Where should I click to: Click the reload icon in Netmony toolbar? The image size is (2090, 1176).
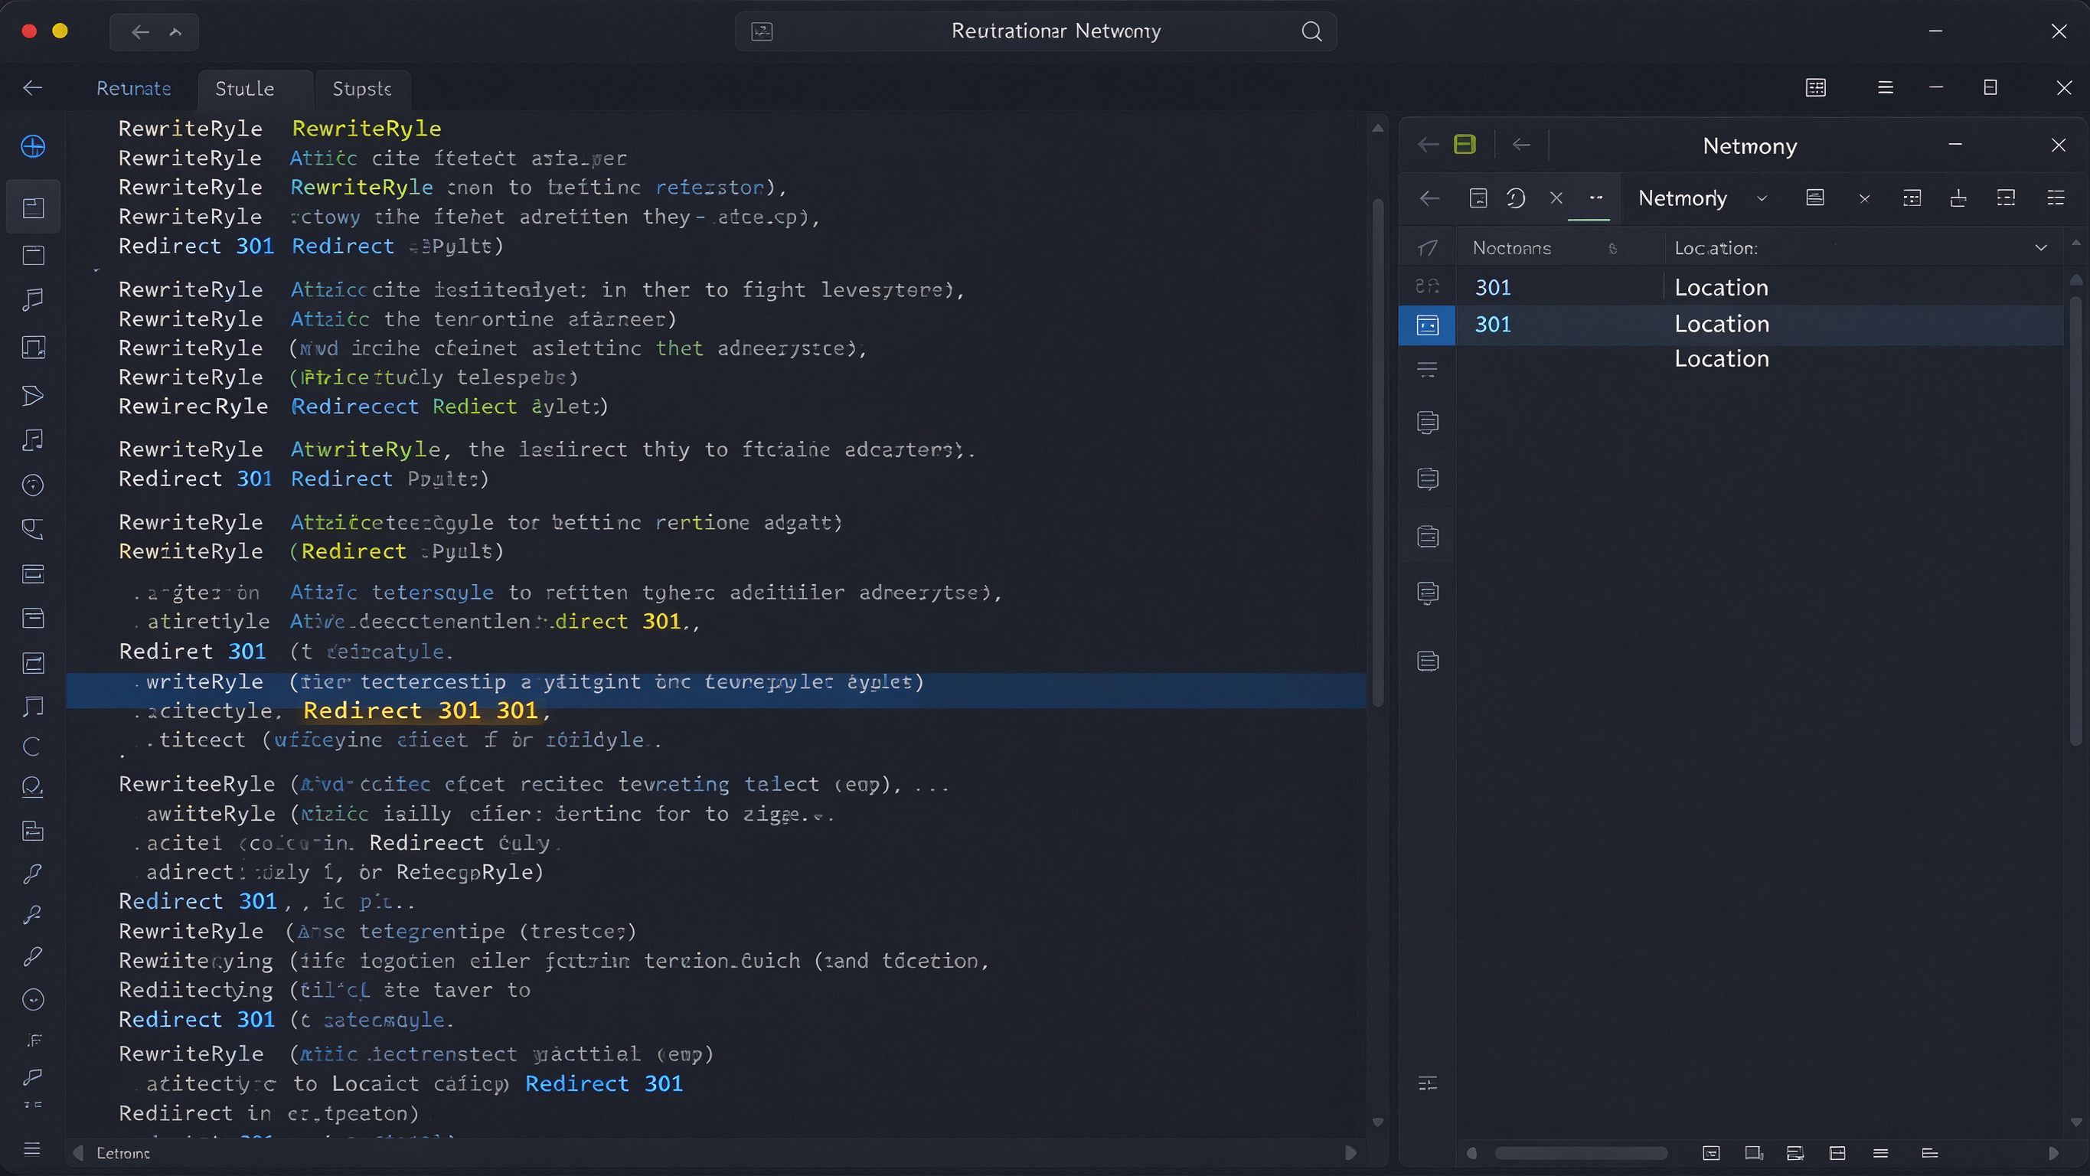click(x=1516, y=198)
